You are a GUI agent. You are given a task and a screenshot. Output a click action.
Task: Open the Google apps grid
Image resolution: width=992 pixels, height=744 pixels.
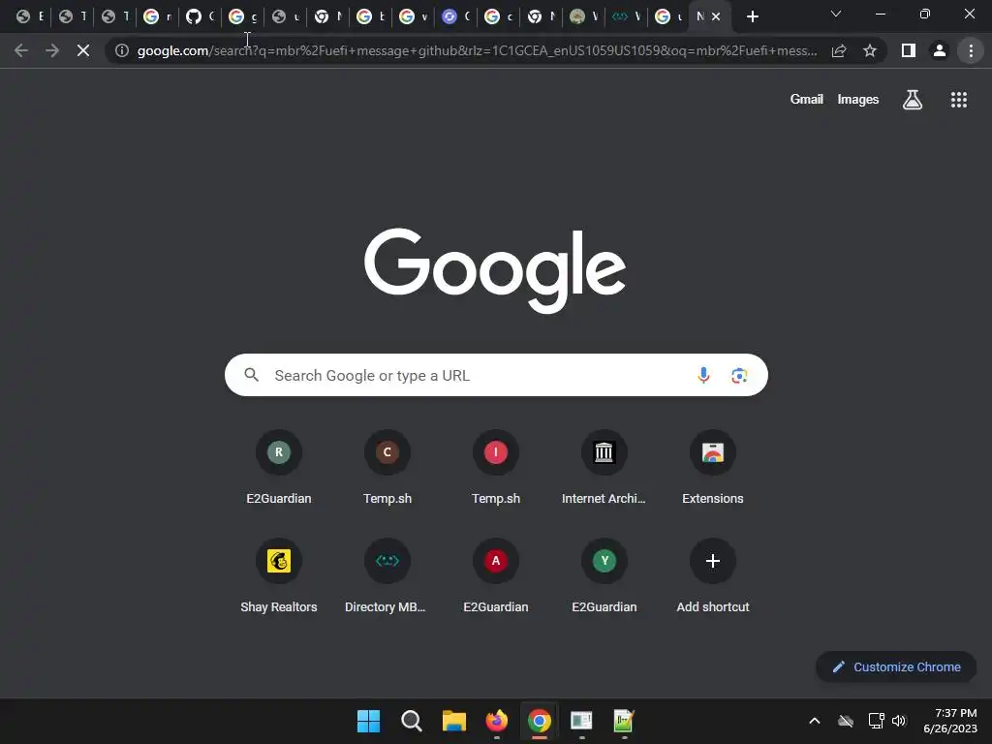(958, 100)
